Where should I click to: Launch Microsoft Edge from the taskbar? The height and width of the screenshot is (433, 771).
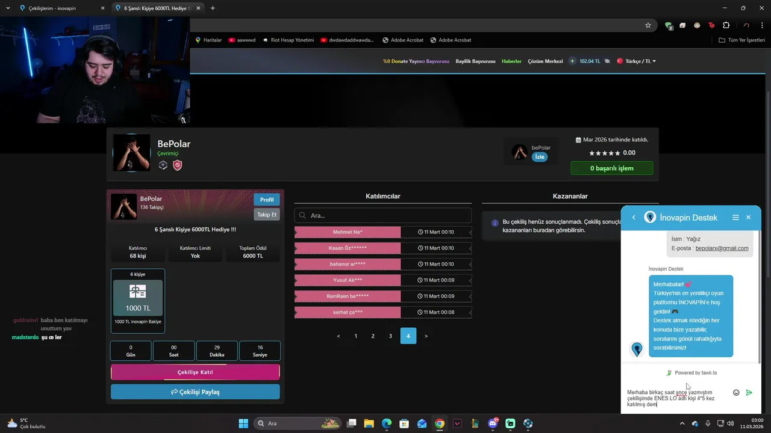(387, 423)
